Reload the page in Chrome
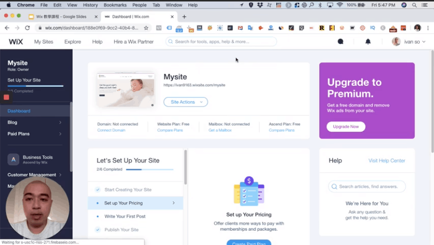 pyautogui.click(x=27, y=28)
